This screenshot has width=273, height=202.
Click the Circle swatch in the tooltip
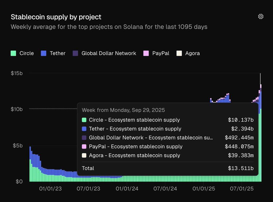tap(84, 120)
